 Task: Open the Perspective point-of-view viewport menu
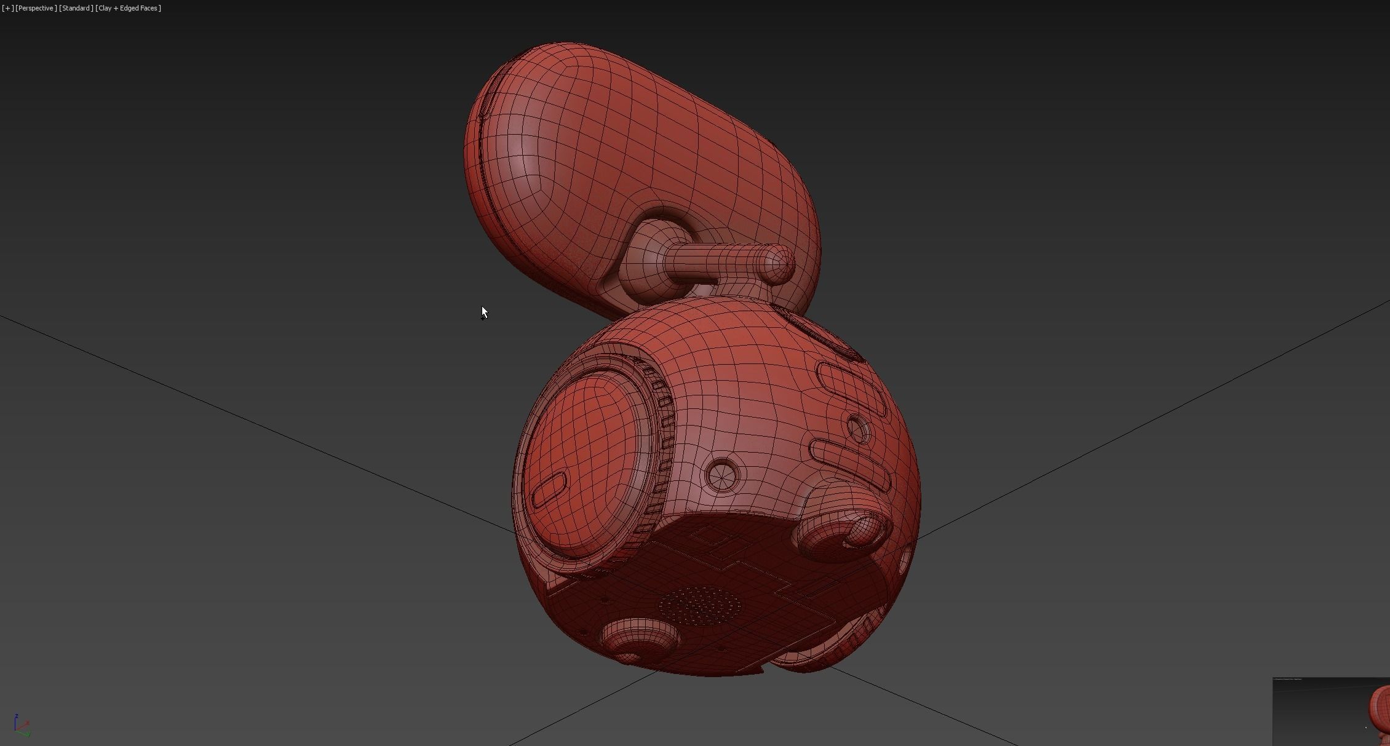[36, 8]
